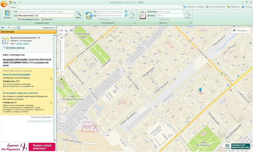Open Параметры settings gear
Viewport: 253px width, 152px height.
point(233,7)
